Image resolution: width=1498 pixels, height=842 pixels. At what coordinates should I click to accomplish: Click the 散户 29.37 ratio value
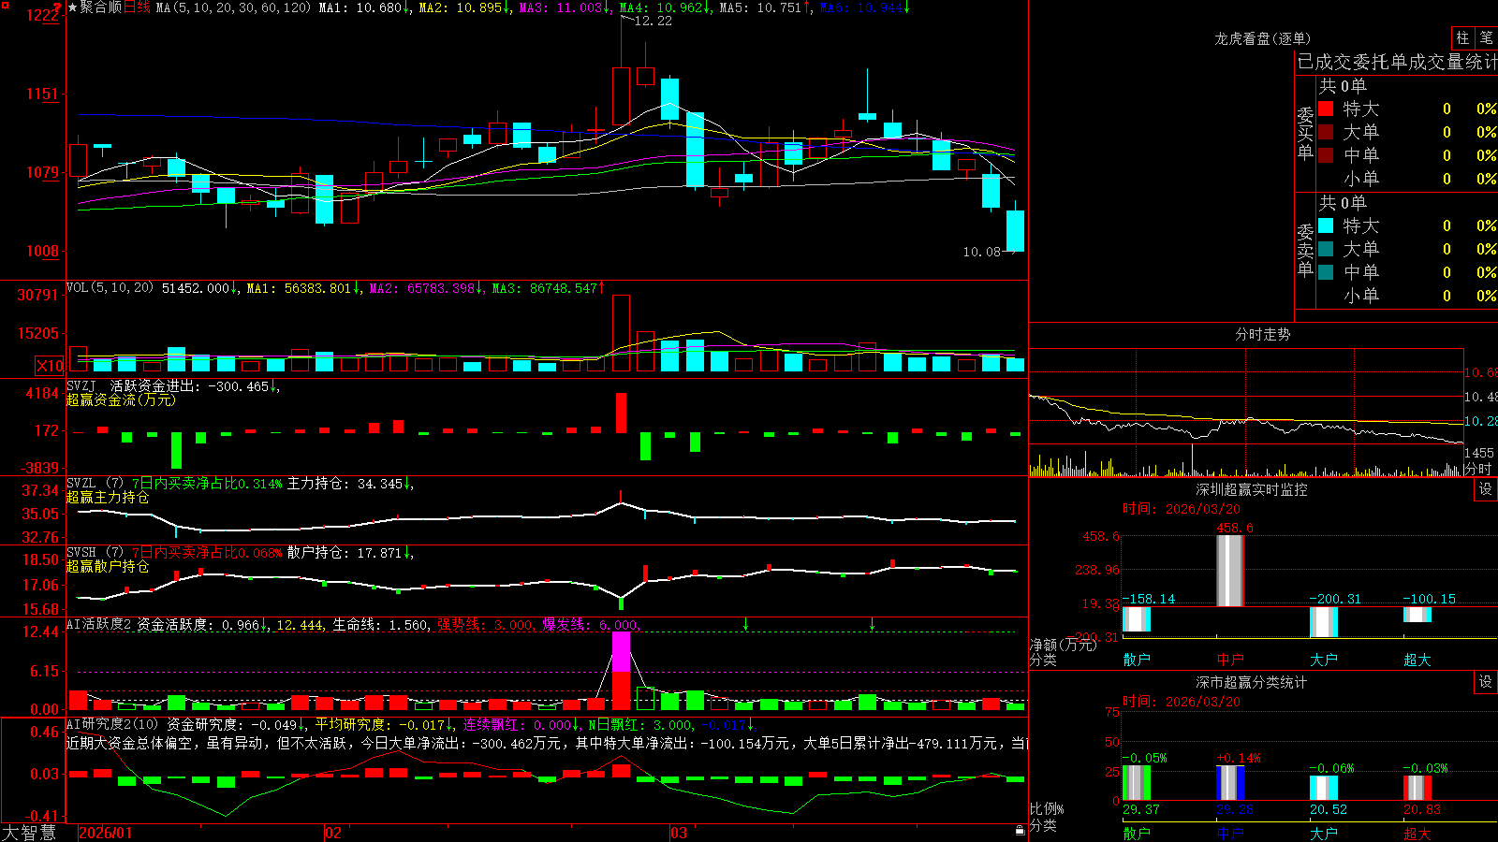tap(1141, 809)
